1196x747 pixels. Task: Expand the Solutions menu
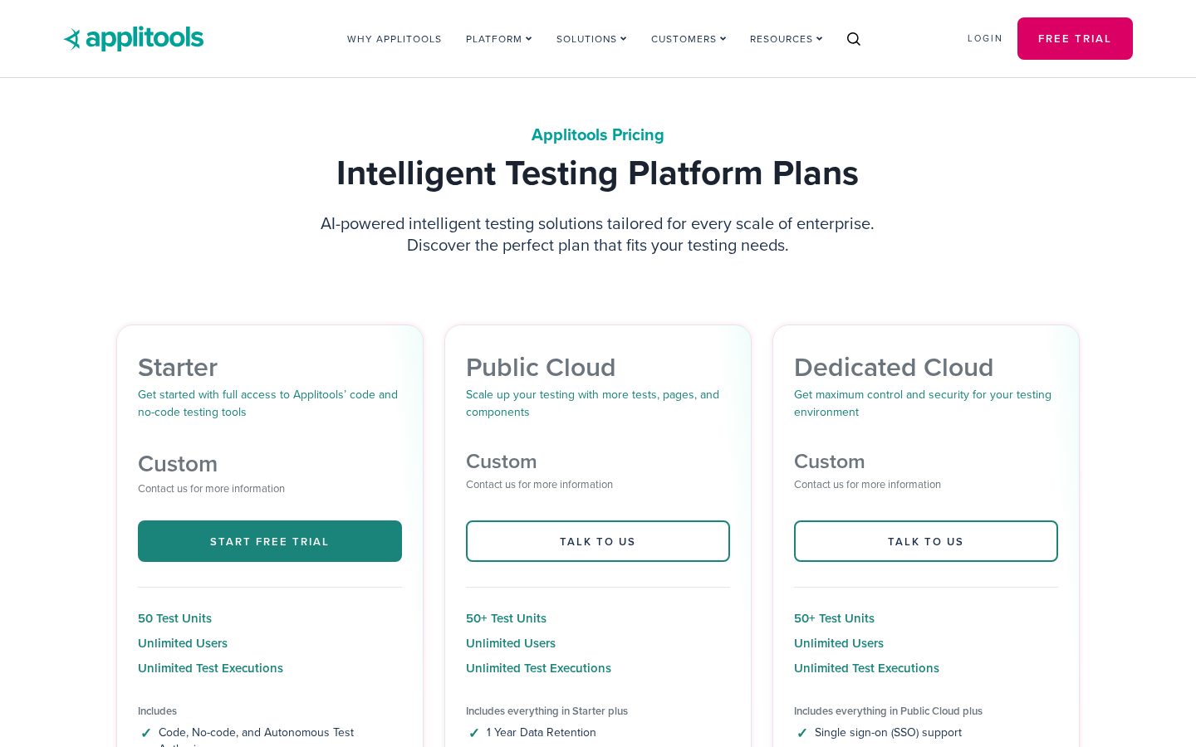coord(591,39)
